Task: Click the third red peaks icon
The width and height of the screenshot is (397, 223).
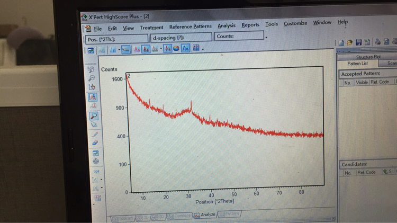Action: [x=155, y=49]
